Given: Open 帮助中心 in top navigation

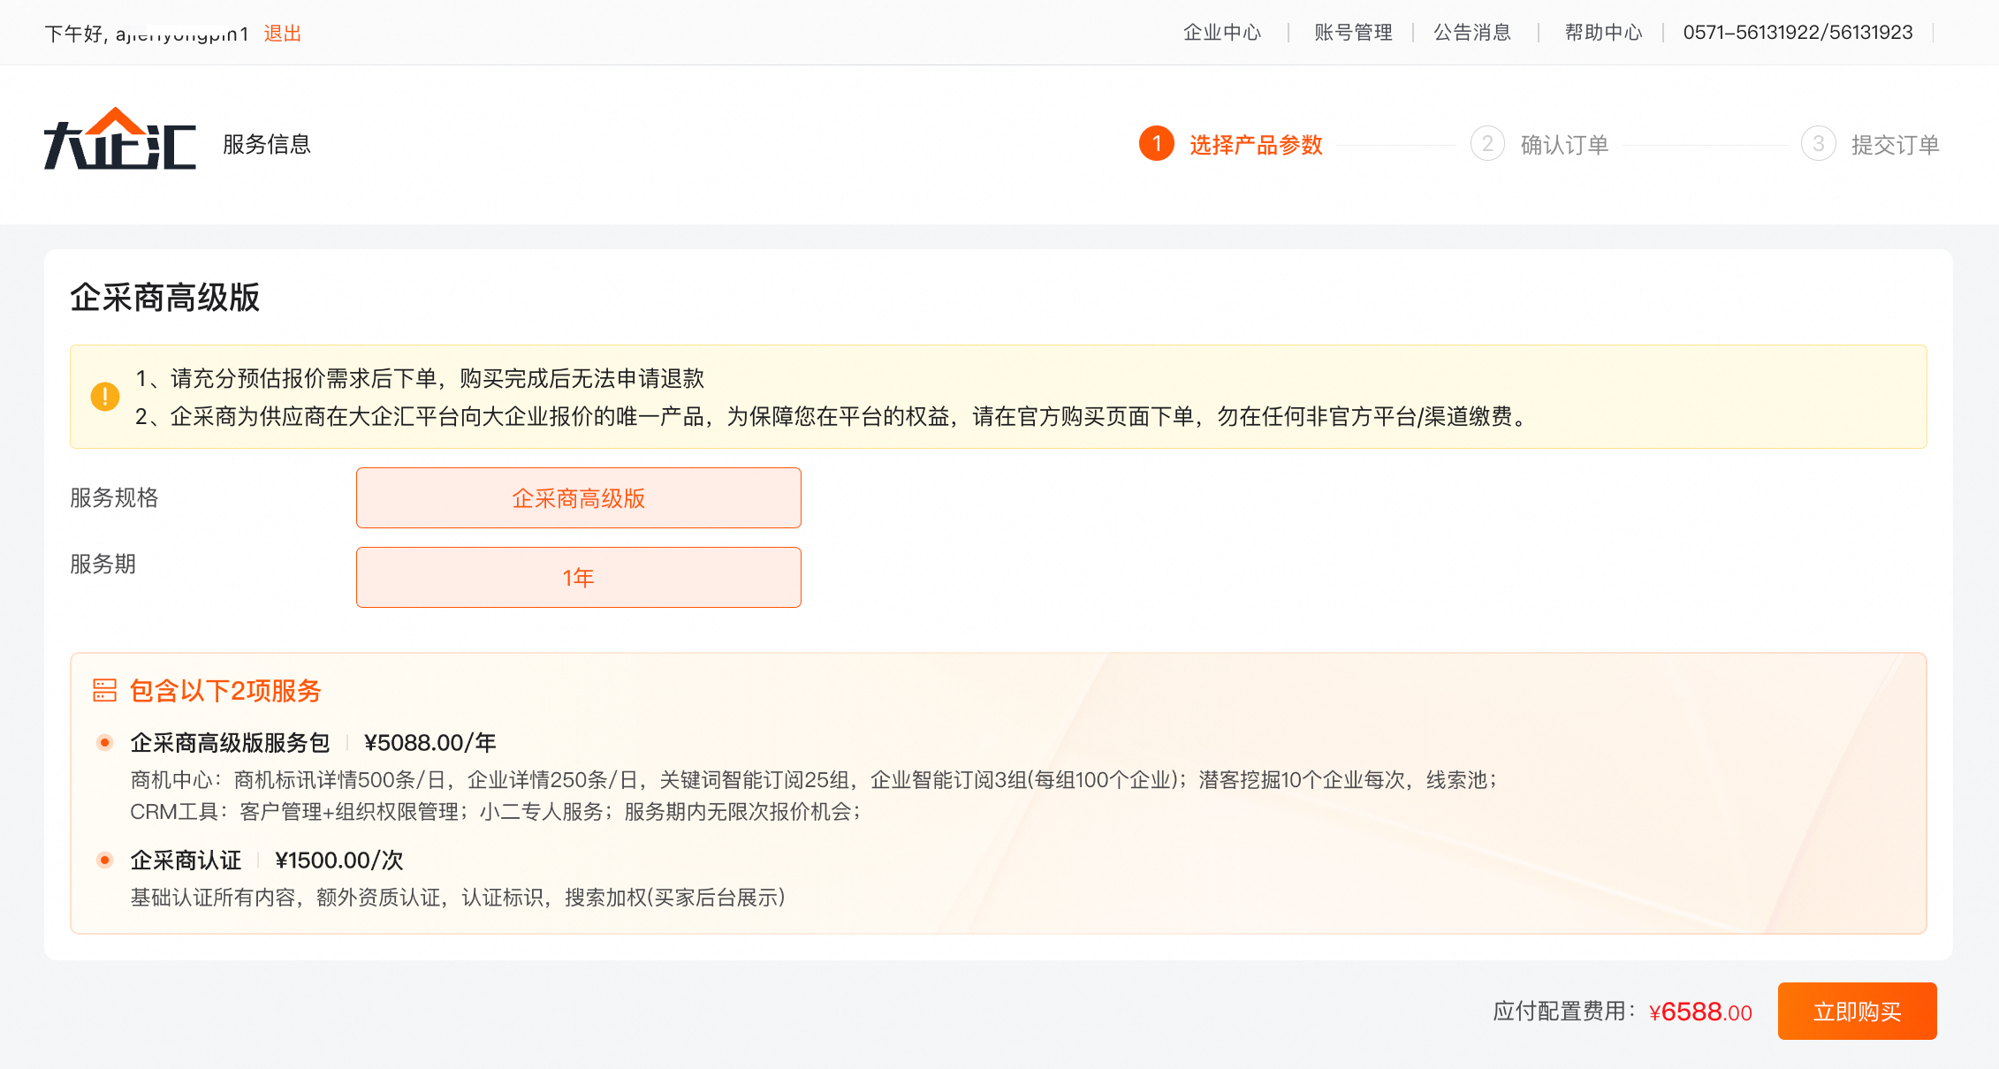Looking at the screenshot, I should (x=1603, y=33).
